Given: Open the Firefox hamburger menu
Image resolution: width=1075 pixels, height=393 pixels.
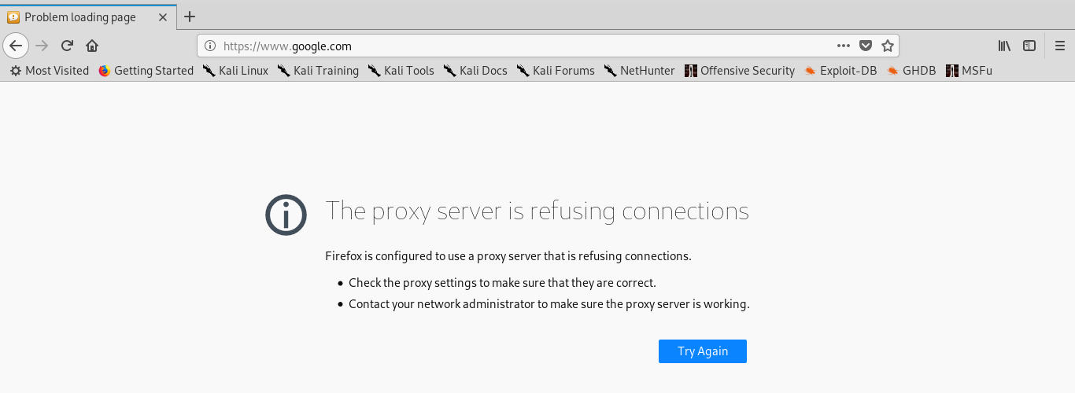Looking at the screenshot, I should pos(1060,46).
